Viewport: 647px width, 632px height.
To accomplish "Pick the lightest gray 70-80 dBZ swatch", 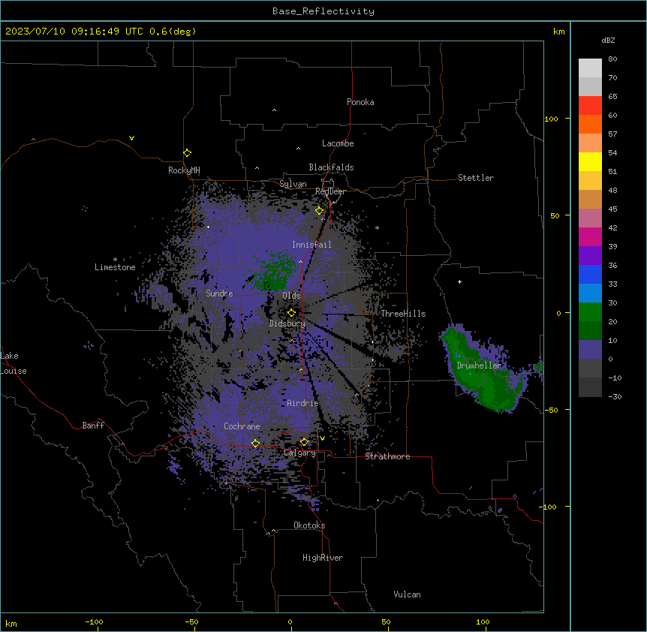I will pos(590,68).
